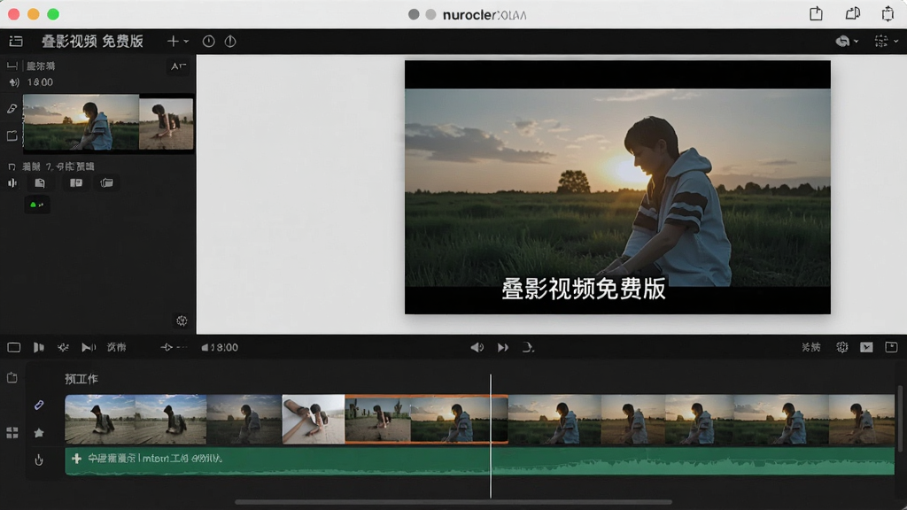907x510 pixels.
Task: Click the four-square grid icon left of the timeline
Action: (x=12, y=432)
